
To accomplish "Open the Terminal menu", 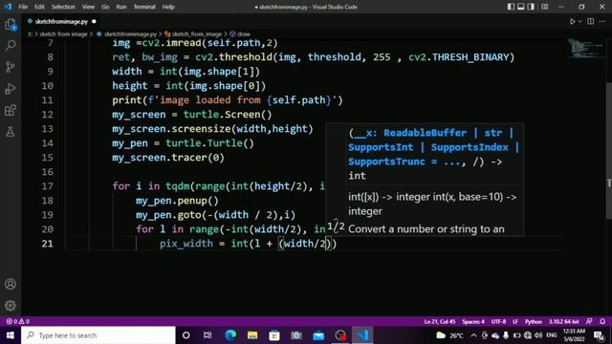I will 144,7.
